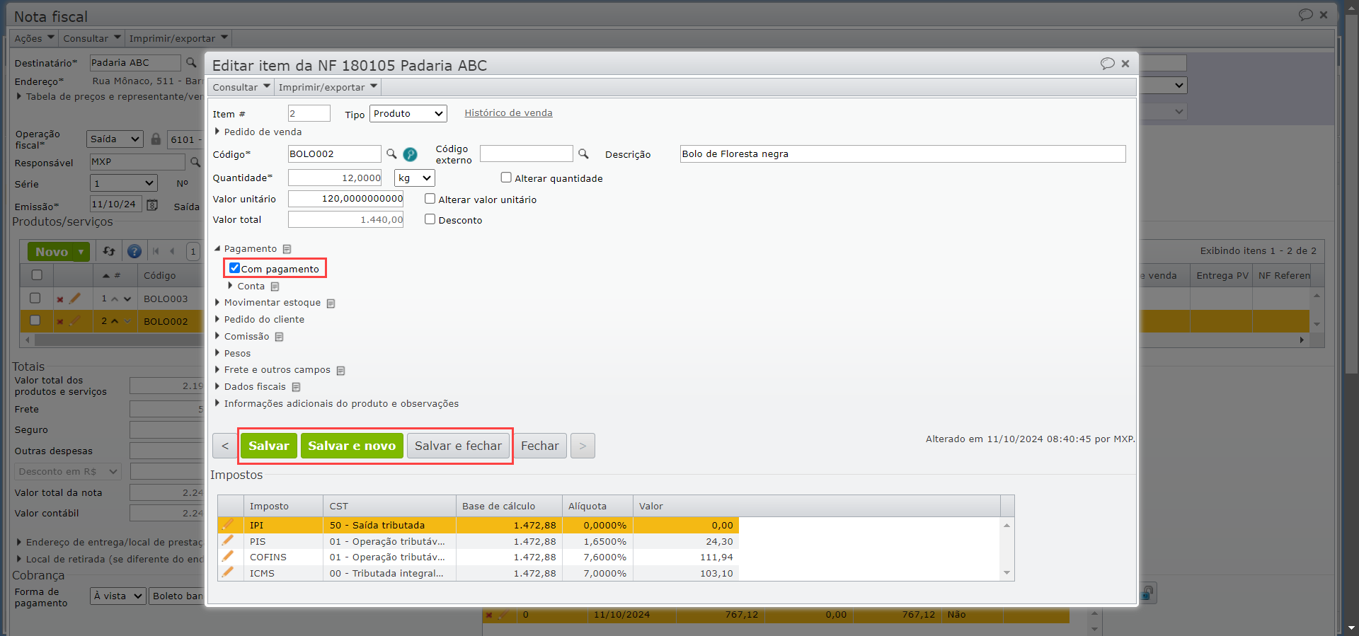Viewport: 1359px width, 636px height.
Task: Open the Consultar menu in Nota fiscal window
Action: tap(91, 38)
